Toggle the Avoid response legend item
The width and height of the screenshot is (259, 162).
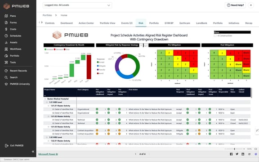coord(100,73)
